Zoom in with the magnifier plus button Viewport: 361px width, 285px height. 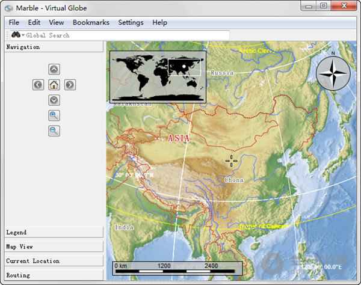[x=54, y=115]
